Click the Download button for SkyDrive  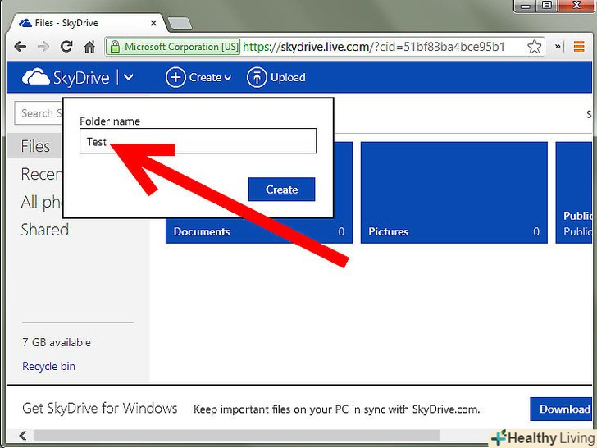[561, 409]
